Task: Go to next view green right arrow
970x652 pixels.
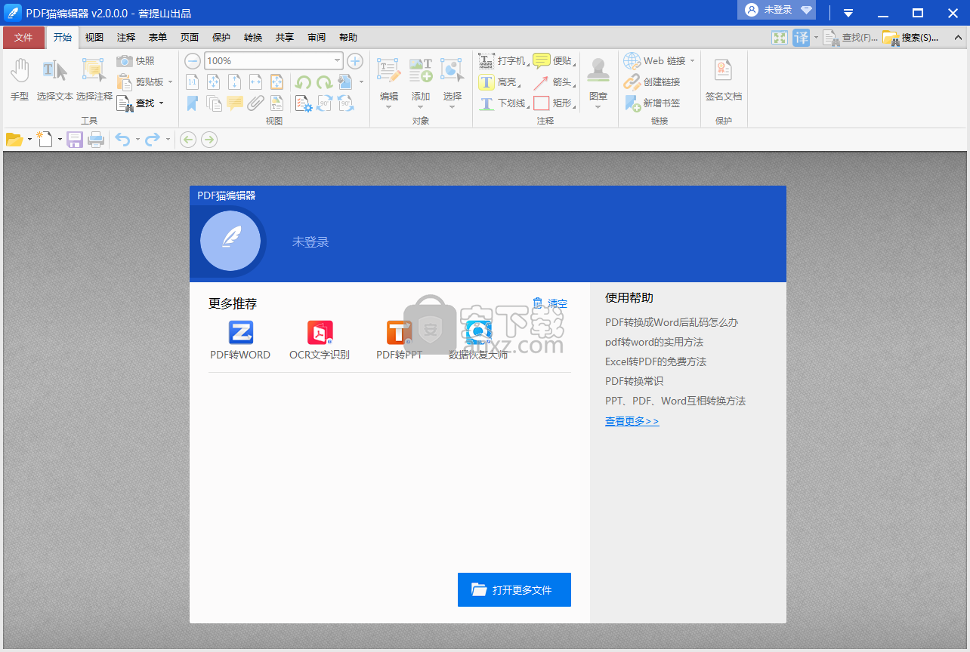Action: click(209, 140)
